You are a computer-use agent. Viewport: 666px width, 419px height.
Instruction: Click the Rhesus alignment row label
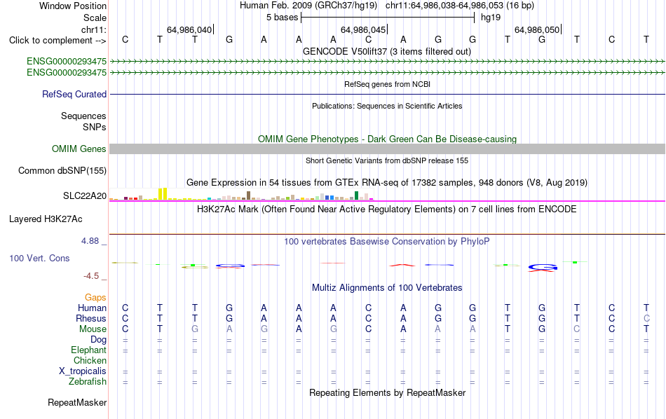[91, 318]
